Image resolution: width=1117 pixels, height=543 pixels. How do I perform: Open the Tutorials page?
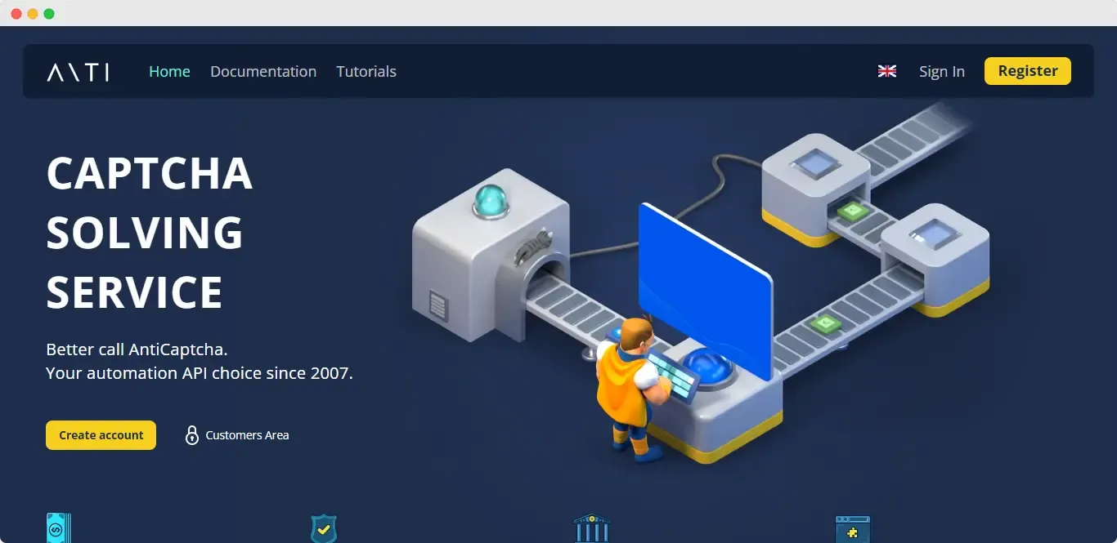[x=366, y=72]
